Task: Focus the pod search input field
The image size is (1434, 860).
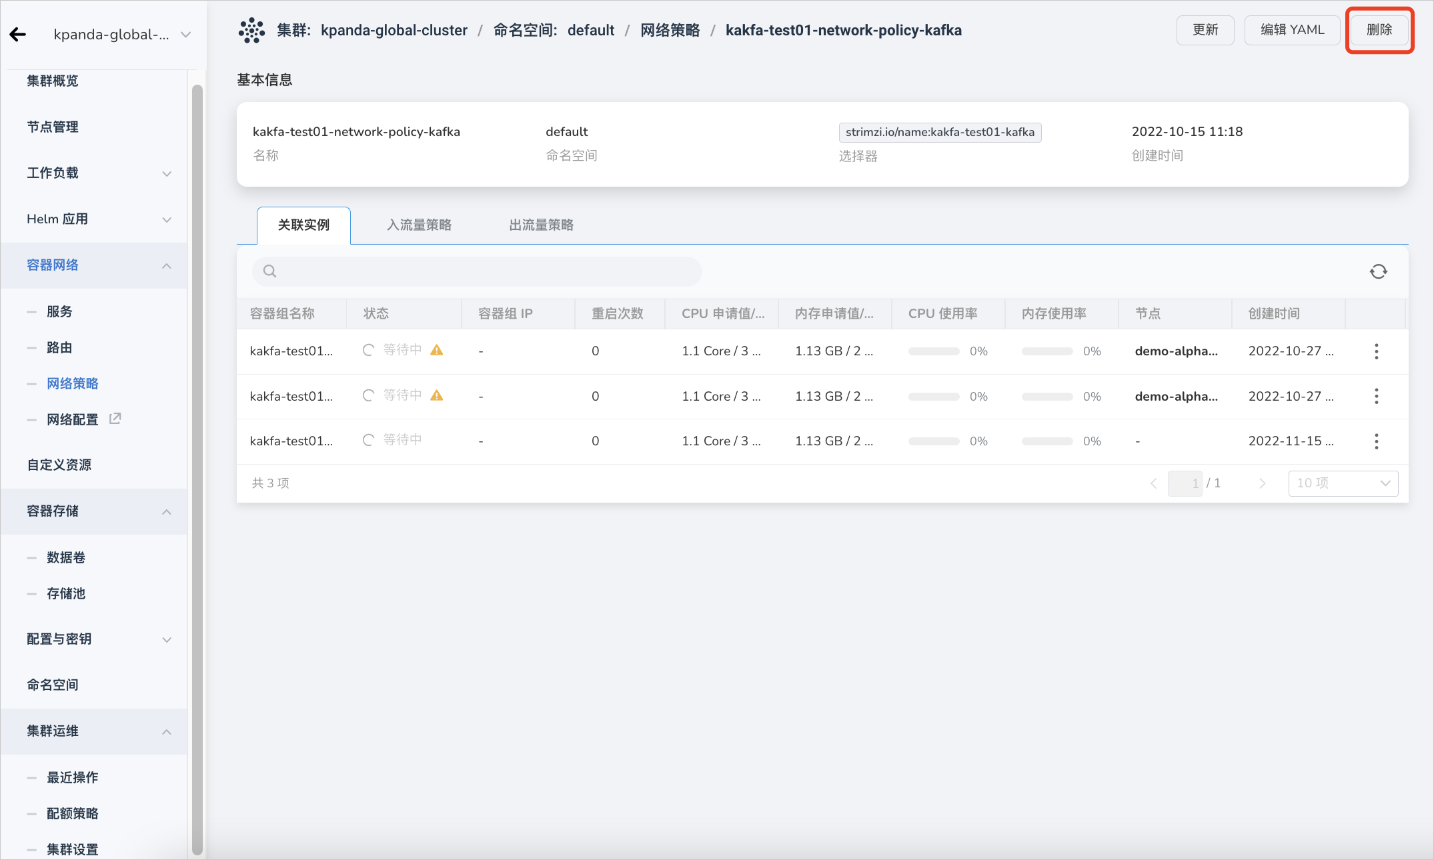Action: click(477, 271)
